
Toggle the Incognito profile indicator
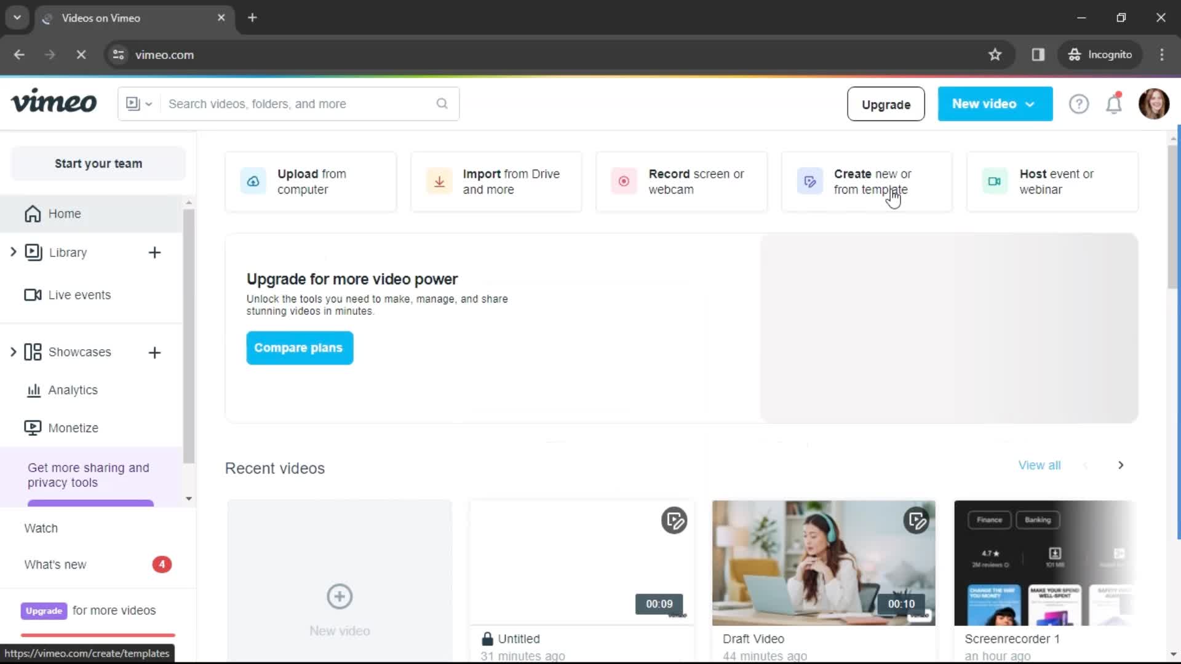pyautogui.click(x=1102, y=54)
